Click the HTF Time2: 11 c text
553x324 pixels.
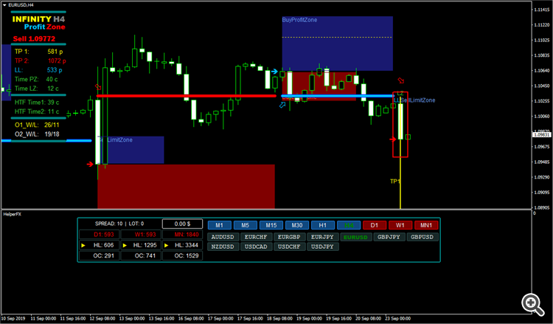click(37, 111)
